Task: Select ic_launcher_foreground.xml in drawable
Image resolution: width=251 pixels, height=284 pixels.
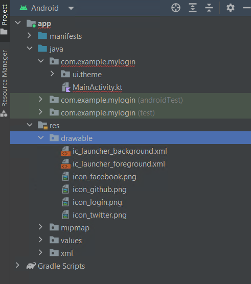Action: (x=119, y=164)
